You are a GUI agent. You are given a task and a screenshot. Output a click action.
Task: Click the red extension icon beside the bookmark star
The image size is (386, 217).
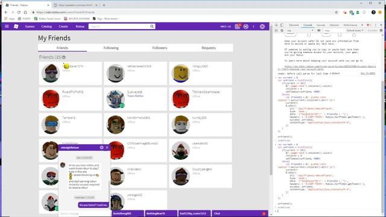pyautogui.click(x=344, y=12)
